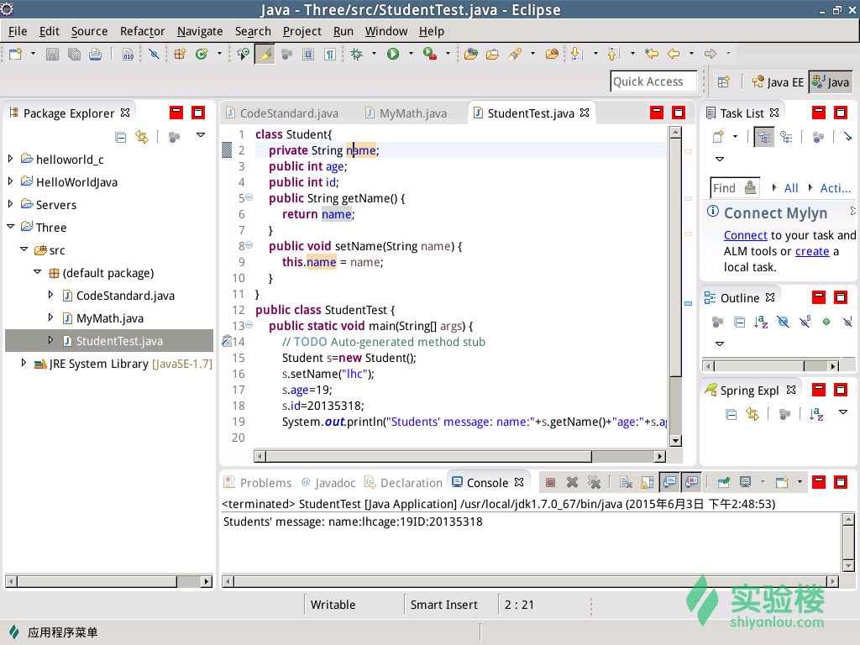This screenshot has width=860, height=645.
Task: Expand the Servers project node
Action: 10,203
